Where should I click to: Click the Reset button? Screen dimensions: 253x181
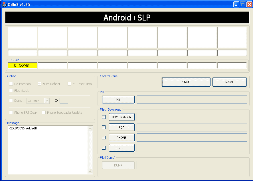(x=229, y=82)
